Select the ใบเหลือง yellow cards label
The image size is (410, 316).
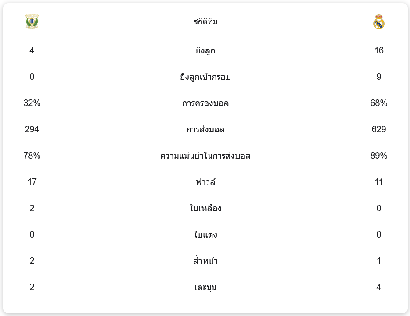point(205,209)
